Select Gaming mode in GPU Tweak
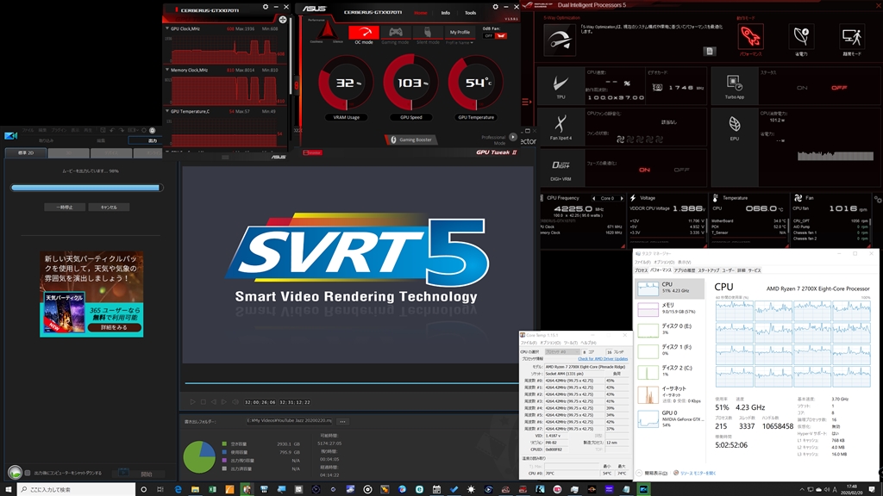This screenshot has height=496, width=883. point(395,34)
